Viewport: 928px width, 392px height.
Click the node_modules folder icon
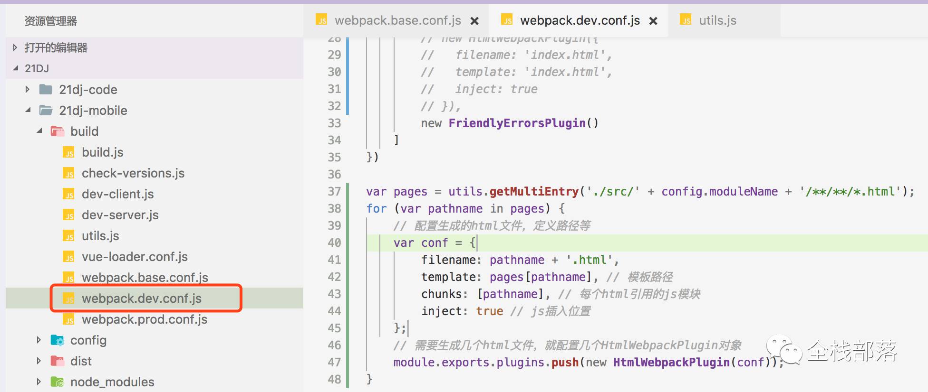[x=57, y=382]
